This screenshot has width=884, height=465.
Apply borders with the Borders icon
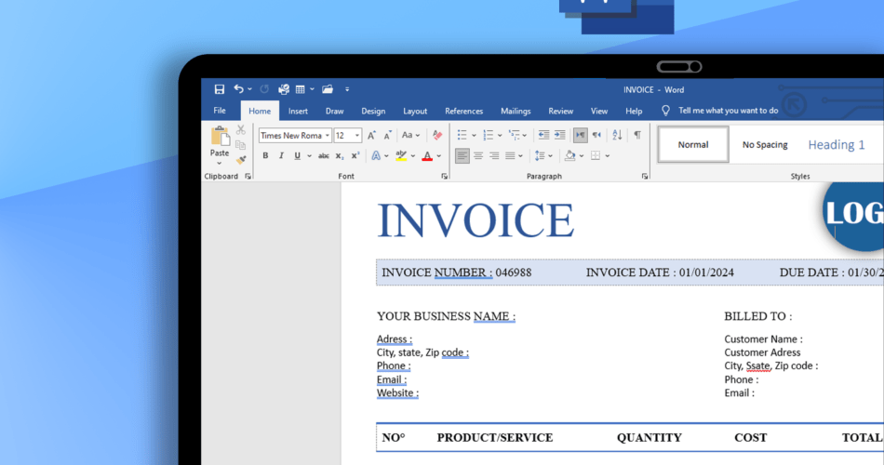(596, 155)
